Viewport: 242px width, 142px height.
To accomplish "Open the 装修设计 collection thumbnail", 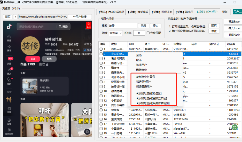I will point(30,86).
